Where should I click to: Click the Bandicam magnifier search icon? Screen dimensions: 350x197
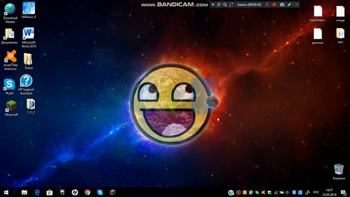pyautogui.click(x=225, y=5)
